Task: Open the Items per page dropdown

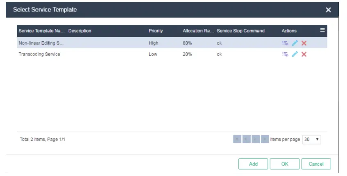Action: click(x=312, y=140)
